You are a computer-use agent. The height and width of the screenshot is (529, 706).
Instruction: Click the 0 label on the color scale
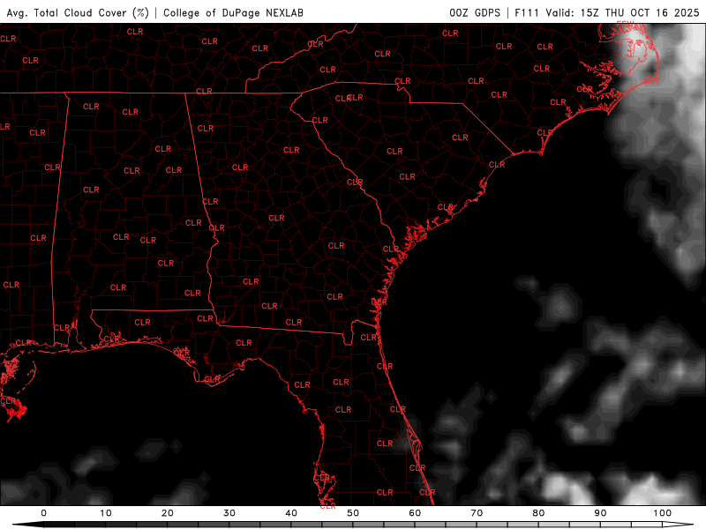click(x=43, y=513)
